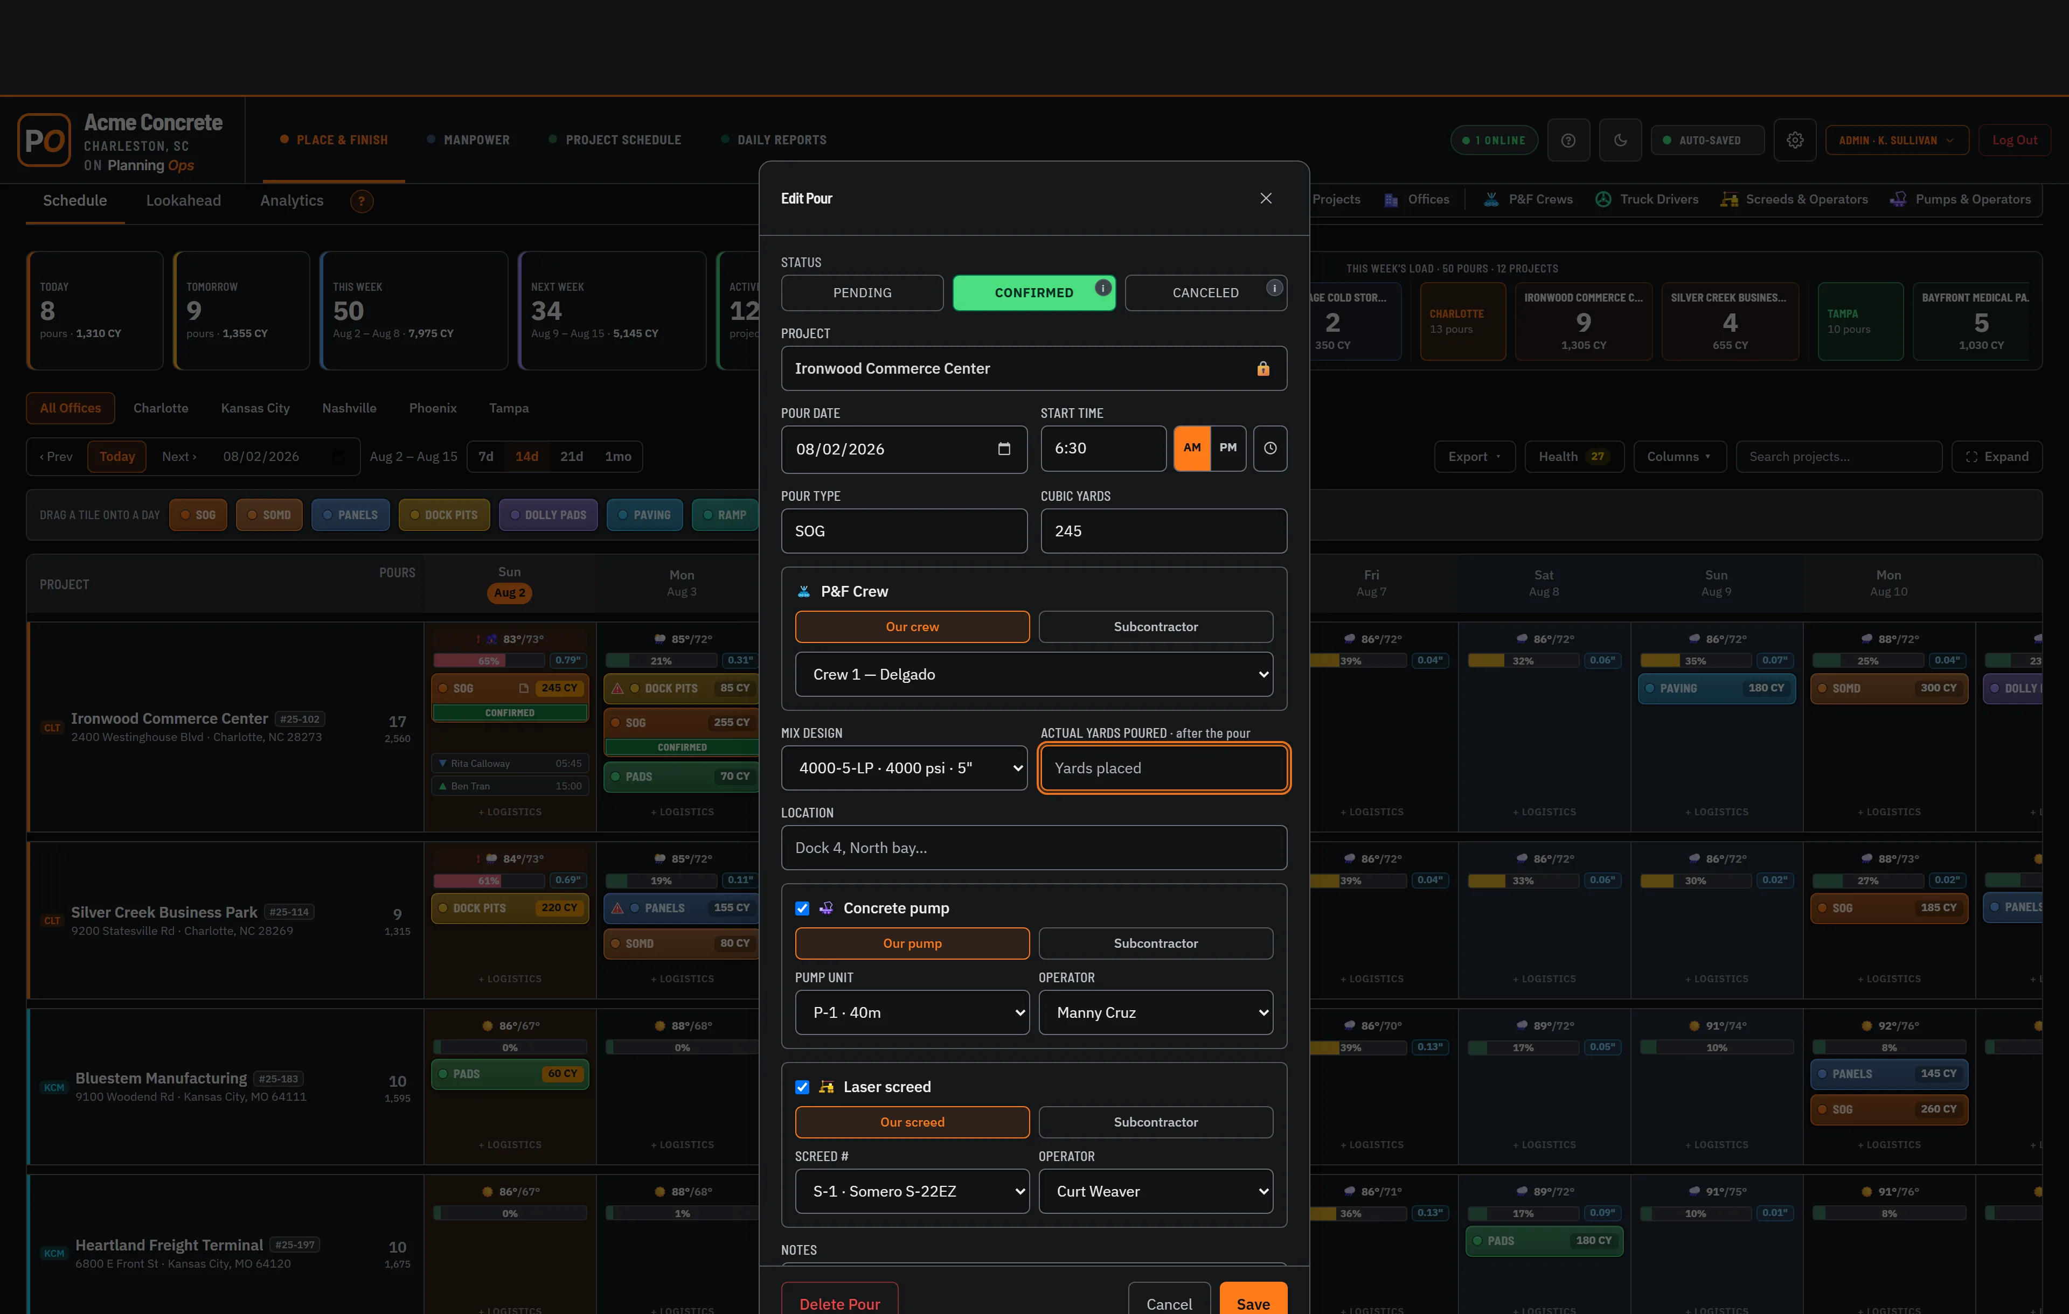The image size is (2069, 1314).
Task: Filter by Kansas City office
Action: [x=255, y=409]
